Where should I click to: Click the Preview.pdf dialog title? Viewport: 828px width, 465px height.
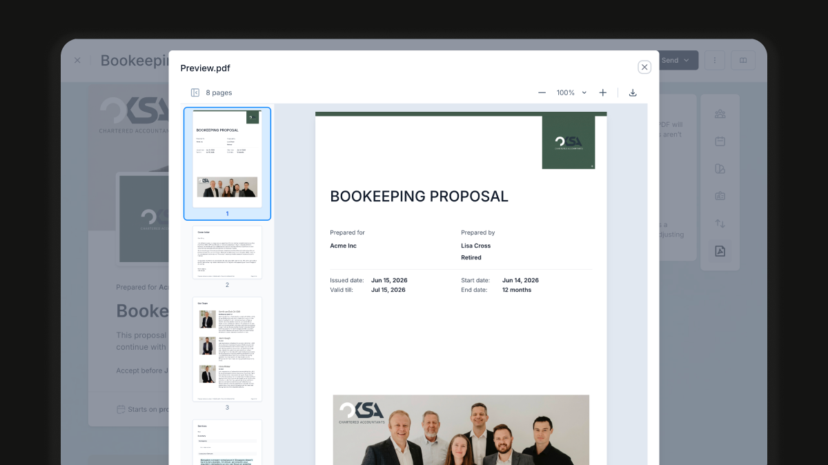206,68
